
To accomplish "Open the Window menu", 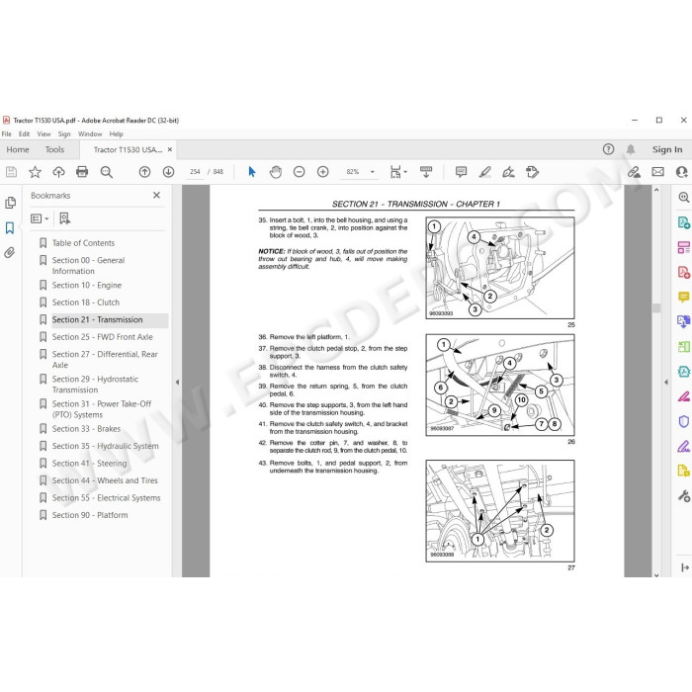I will click(x=90, y=133).
